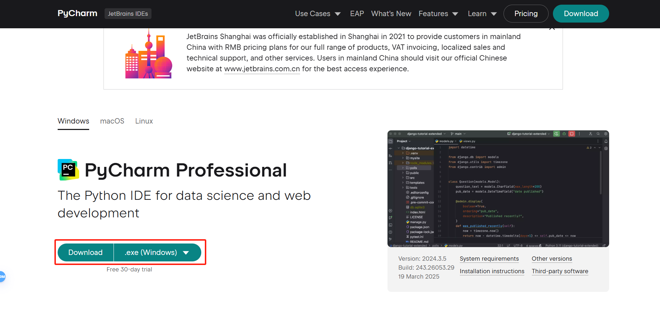
Task: Click the settings gear in IDE preview toolbar
Action: (x=606, y=134)
